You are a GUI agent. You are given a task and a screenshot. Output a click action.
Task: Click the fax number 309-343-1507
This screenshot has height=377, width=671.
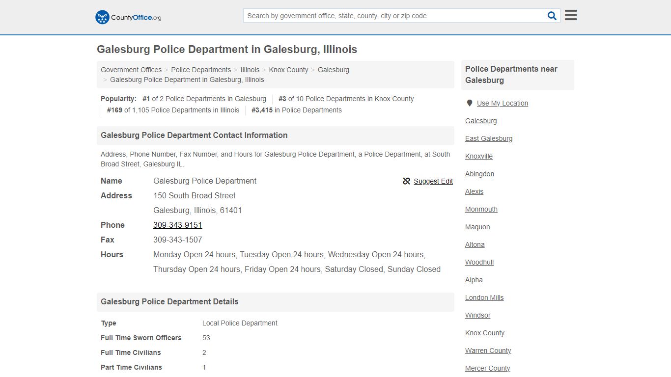click(x=178, y=240)
